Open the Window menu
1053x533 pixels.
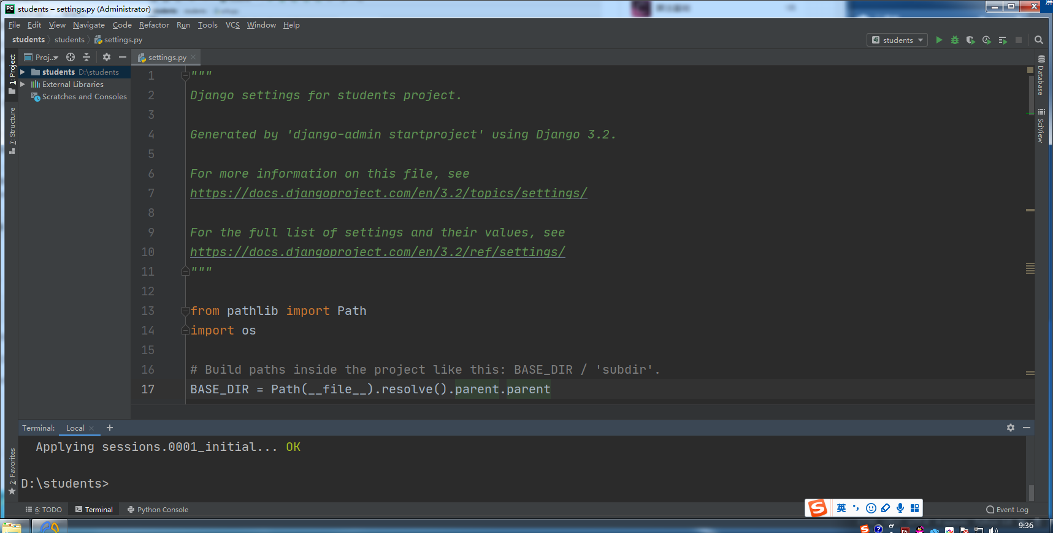pos(261,25)
